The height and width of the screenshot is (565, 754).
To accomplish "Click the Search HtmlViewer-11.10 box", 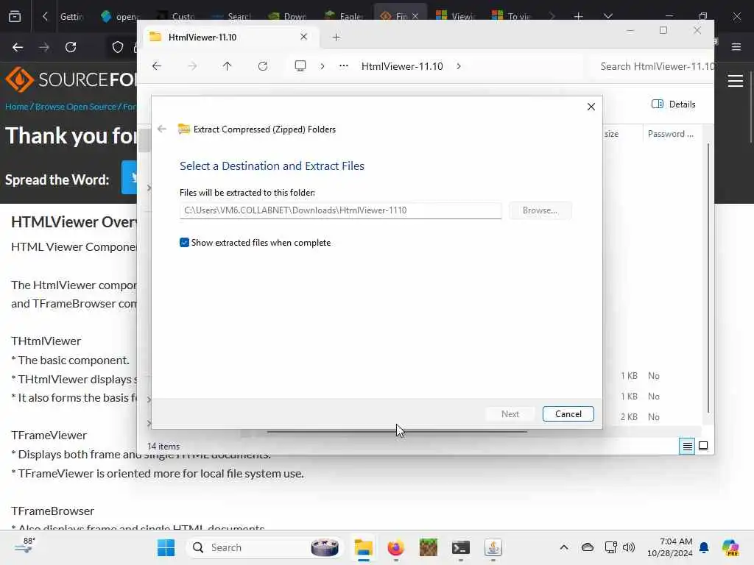I will click(654, 66).
